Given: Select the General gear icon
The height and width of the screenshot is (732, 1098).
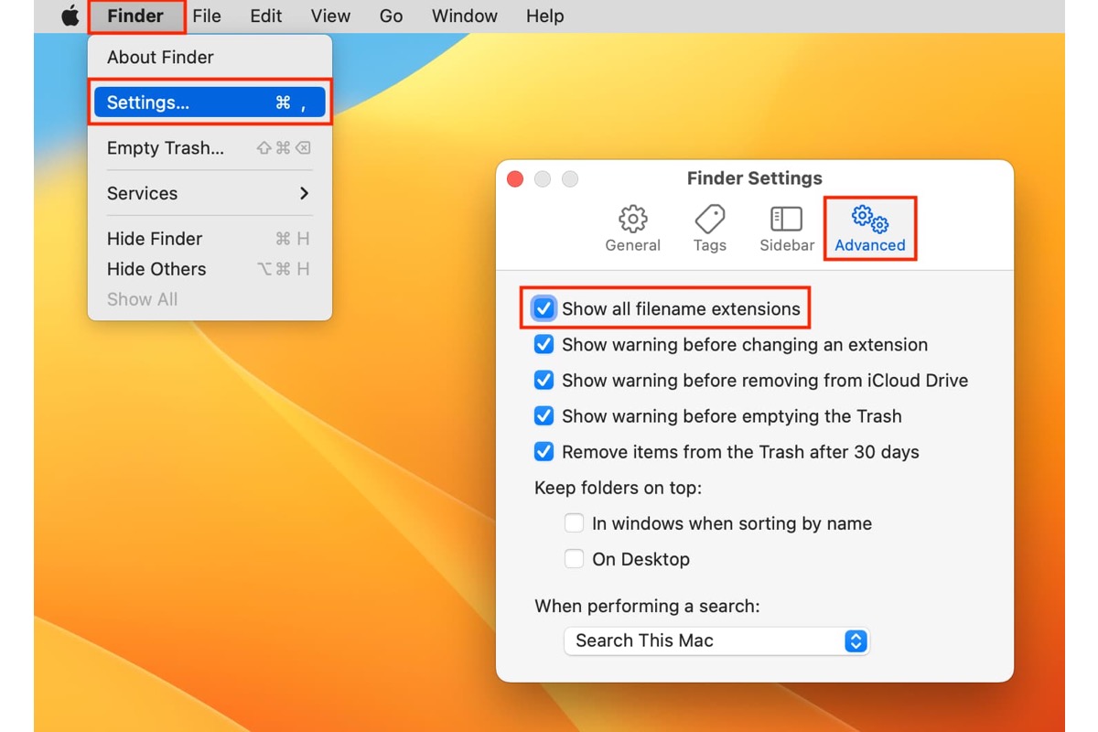Looking at the screenshot, I should click(632, 220).
